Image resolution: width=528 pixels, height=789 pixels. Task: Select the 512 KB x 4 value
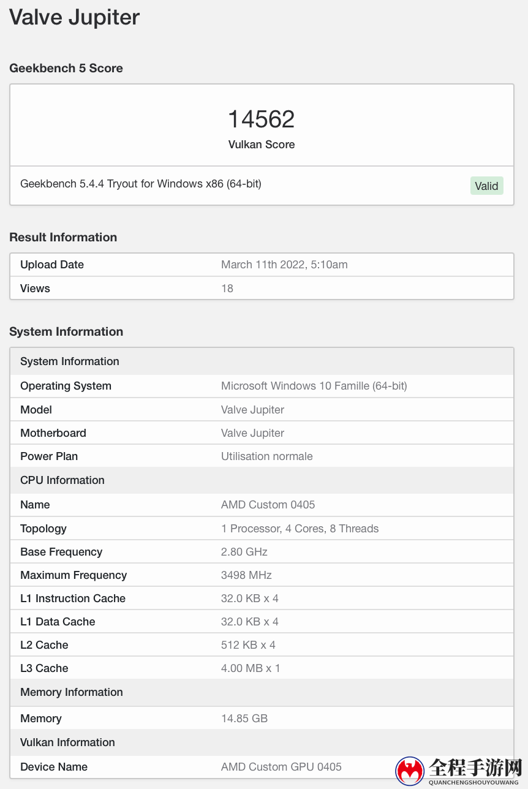pos(248,645)
